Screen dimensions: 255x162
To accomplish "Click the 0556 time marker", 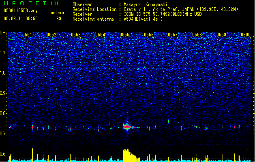I will 149,35.
